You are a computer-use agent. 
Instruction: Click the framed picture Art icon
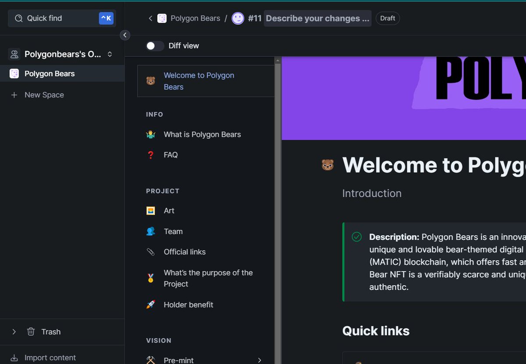(x=151, y=211)
